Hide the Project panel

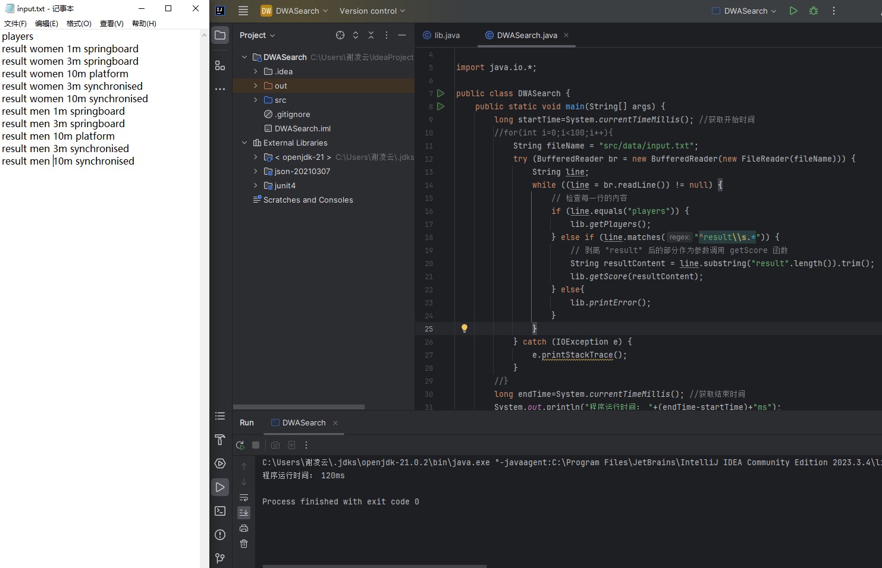(402, 35)
